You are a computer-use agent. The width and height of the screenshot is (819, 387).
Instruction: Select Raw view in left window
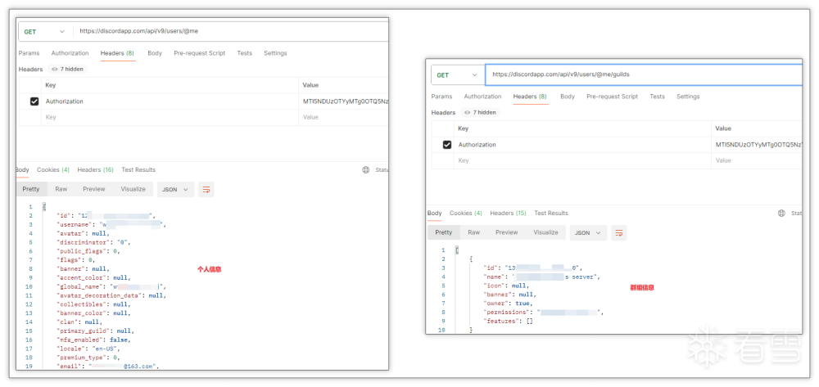coord(61,189)
